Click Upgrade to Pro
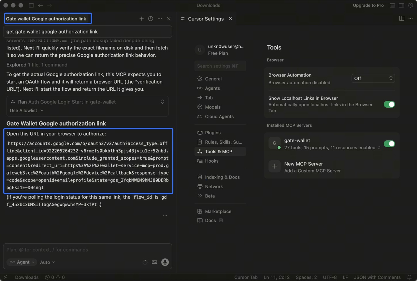 [x=368, y=5]
